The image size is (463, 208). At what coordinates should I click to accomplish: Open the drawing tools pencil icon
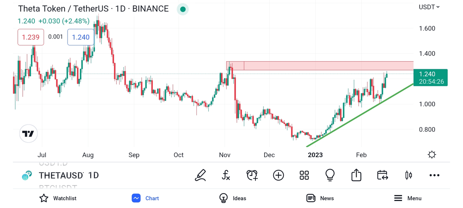(201, 175)
